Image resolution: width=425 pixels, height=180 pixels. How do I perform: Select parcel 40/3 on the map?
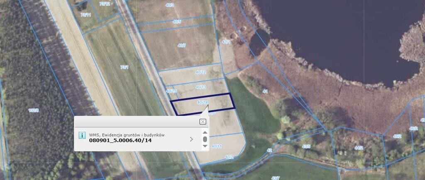click(170, 5)
